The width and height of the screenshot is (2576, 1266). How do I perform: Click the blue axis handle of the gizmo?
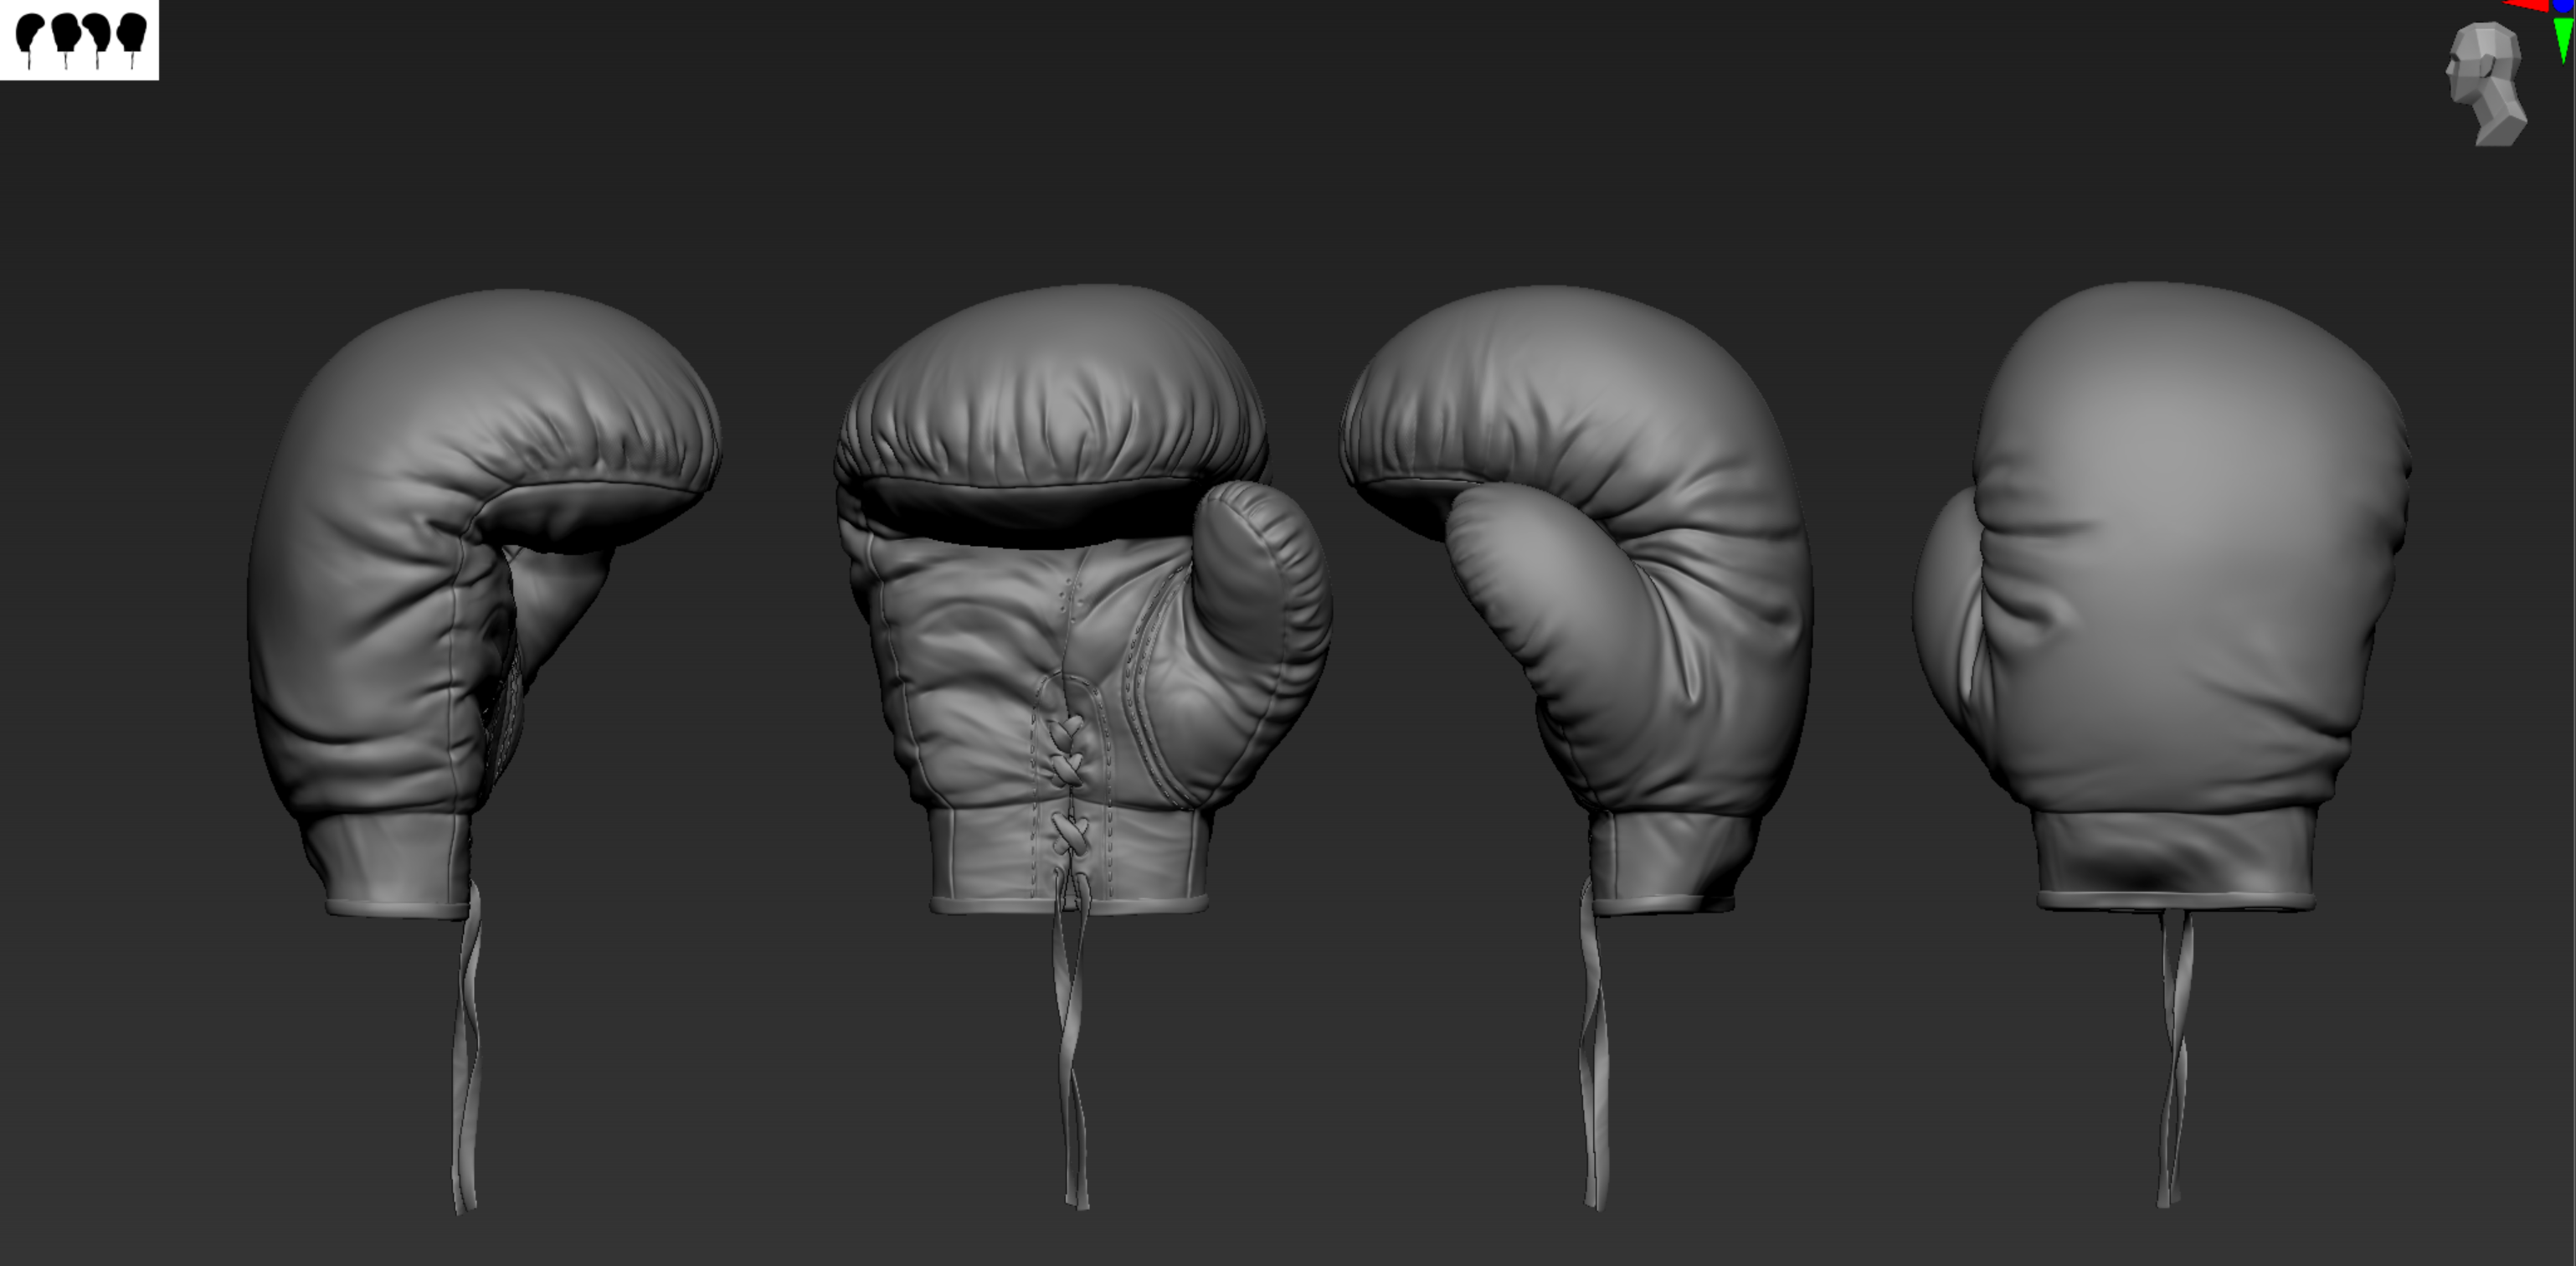pyautogui.click(x=2563, y=5)
